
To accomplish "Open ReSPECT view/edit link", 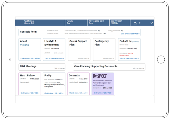I will 103,93.
